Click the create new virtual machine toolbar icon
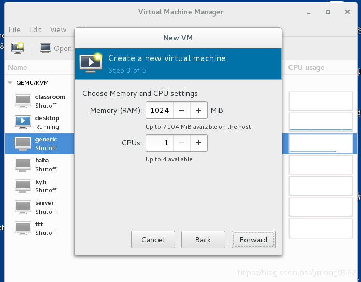Screen dimensions: 361x282 click(18, 48)
